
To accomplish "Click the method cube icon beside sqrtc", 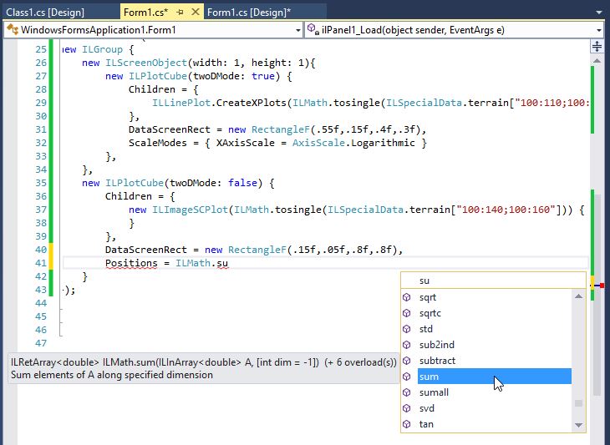I will pyautogui.click(x=407, y=313).
